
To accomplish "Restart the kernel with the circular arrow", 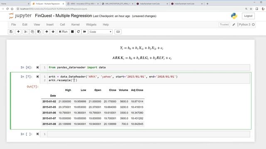I will tap(79, 32).
